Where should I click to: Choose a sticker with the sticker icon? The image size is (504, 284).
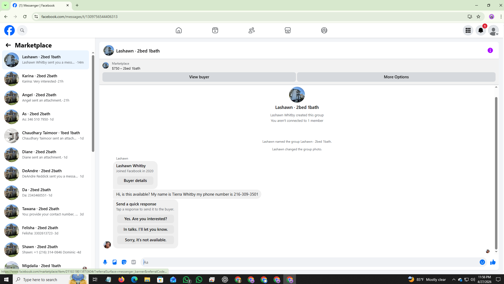point(124,262)
